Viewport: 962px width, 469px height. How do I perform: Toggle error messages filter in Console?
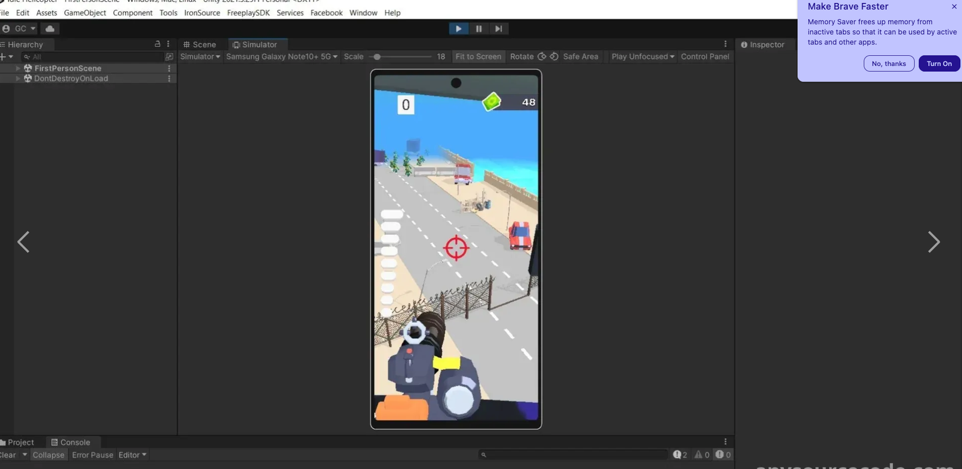pos(723,455)
